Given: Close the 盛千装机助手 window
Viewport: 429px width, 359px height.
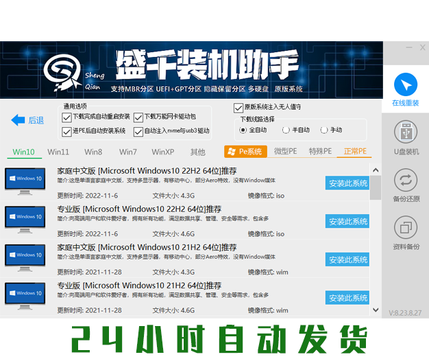Looking at the screenshot, I should [x=422, y=47].
